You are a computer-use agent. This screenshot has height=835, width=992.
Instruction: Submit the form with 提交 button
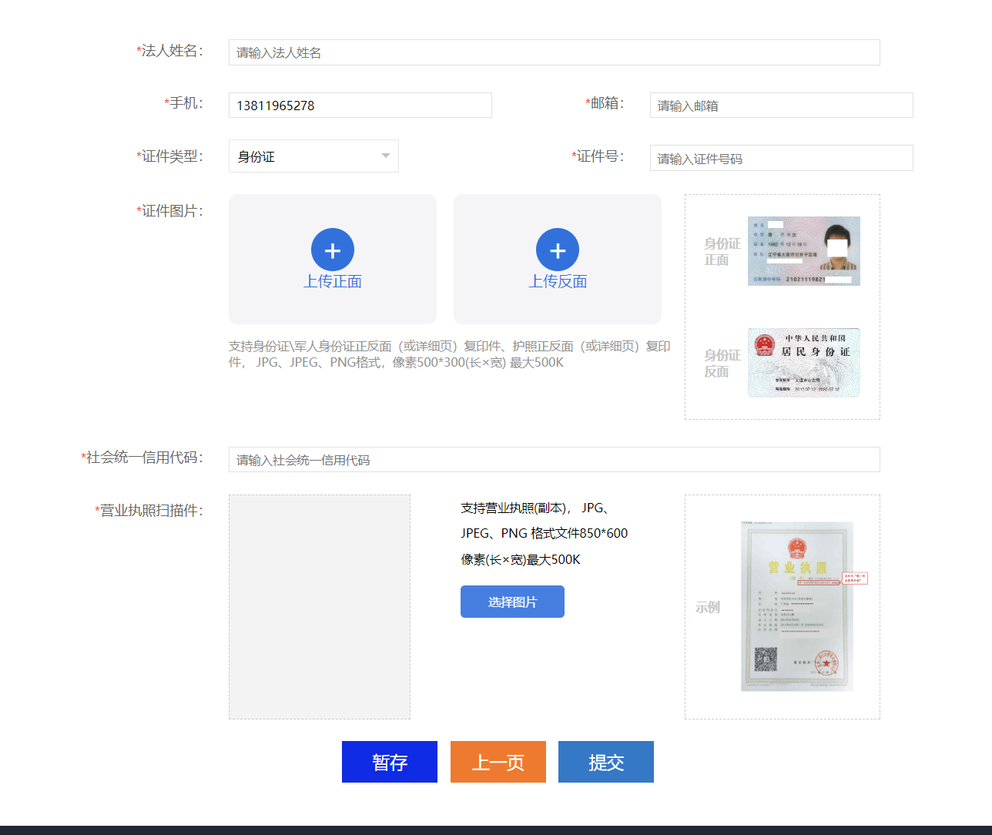[x=606, y=762]
